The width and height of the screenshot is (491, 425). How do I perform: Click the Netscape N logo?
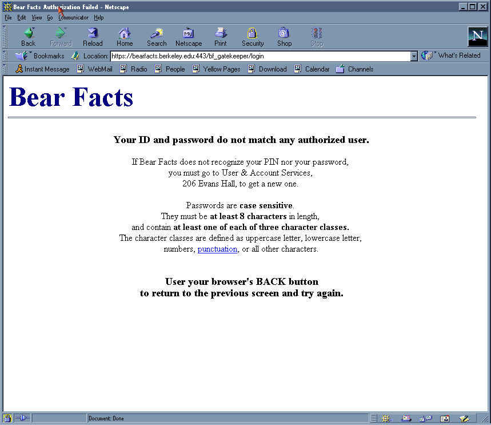[x=477, y=37]
